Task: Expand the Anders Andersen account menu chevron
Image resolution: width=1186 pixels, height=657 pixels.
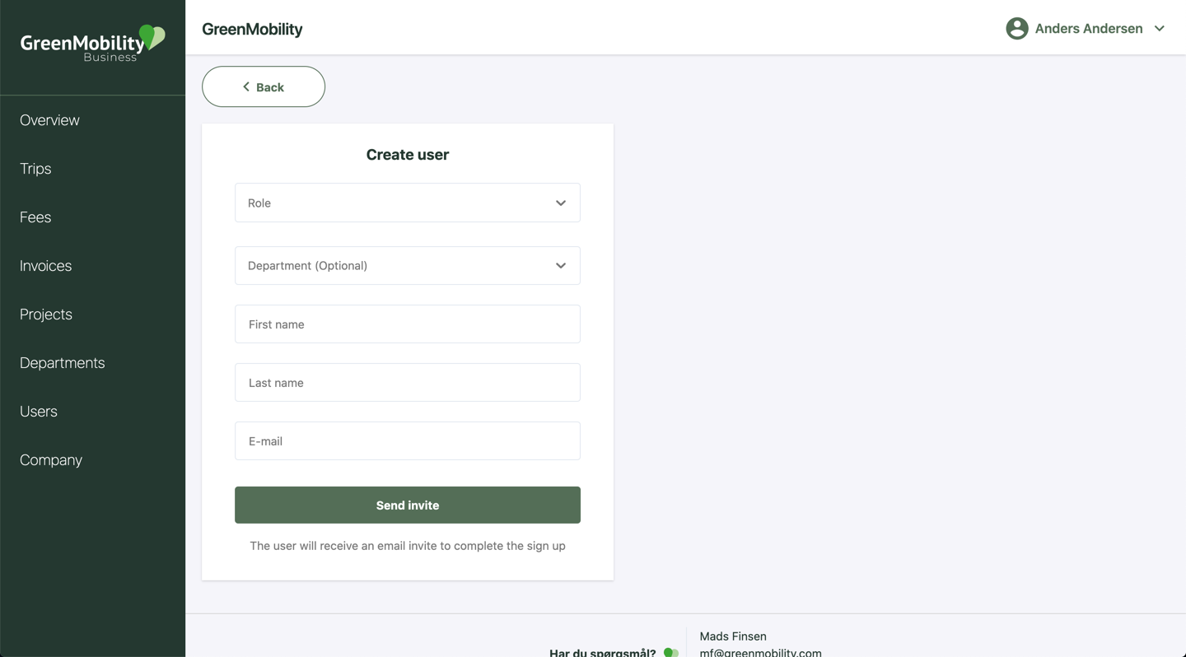Action: pos(1160,28)
